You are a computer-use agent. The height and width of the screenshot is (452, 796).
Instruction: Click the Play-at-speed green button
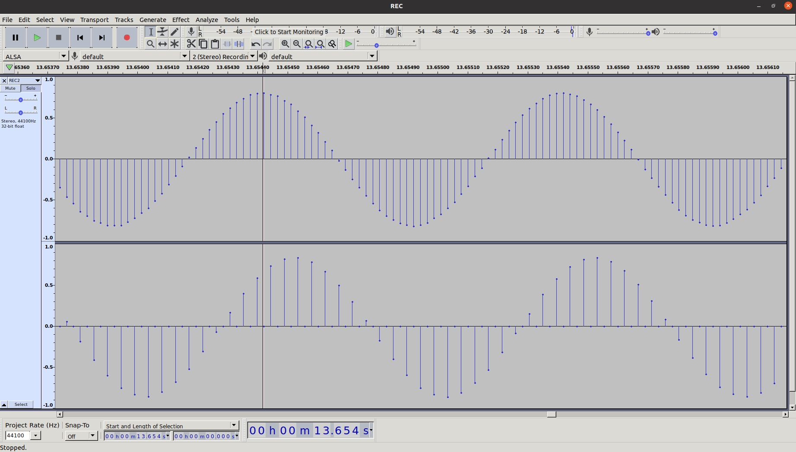348,44
